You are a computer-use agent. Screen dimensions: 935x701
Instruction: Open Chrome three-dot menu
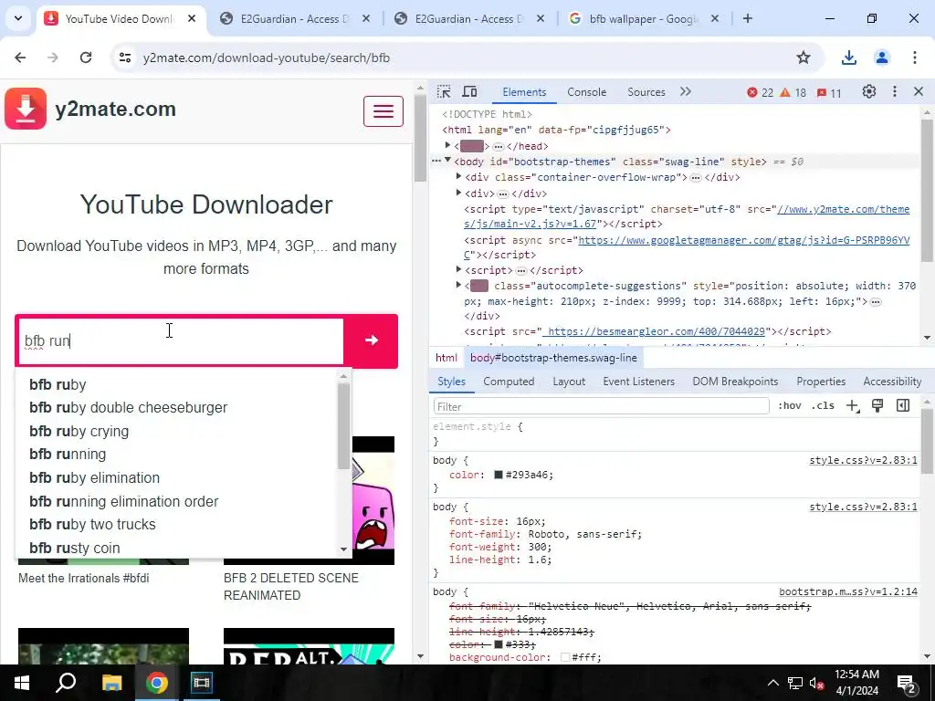click(x=914, y=58)
